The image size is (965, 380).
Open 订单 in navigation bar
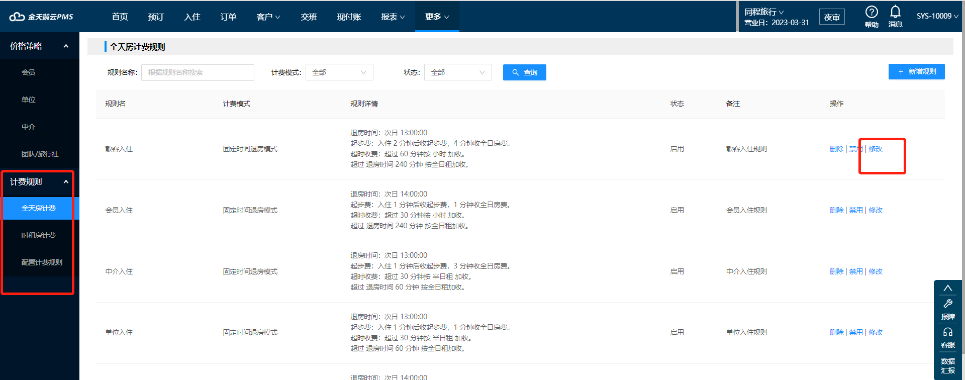(228, 17)
